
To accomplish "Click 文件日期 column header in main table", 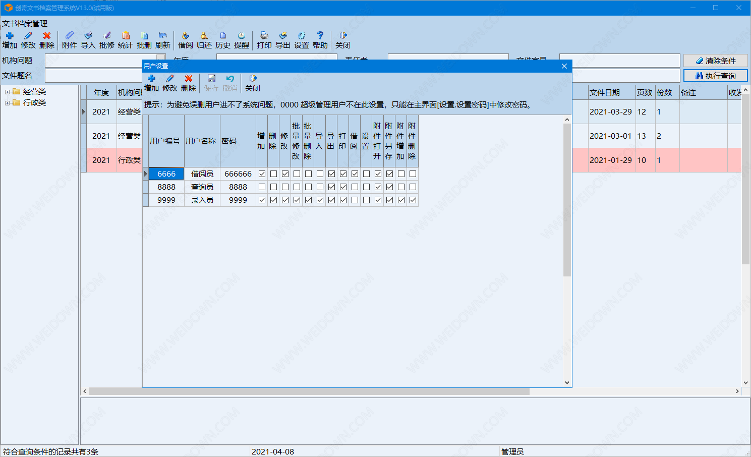I will (x=612, y=93).
